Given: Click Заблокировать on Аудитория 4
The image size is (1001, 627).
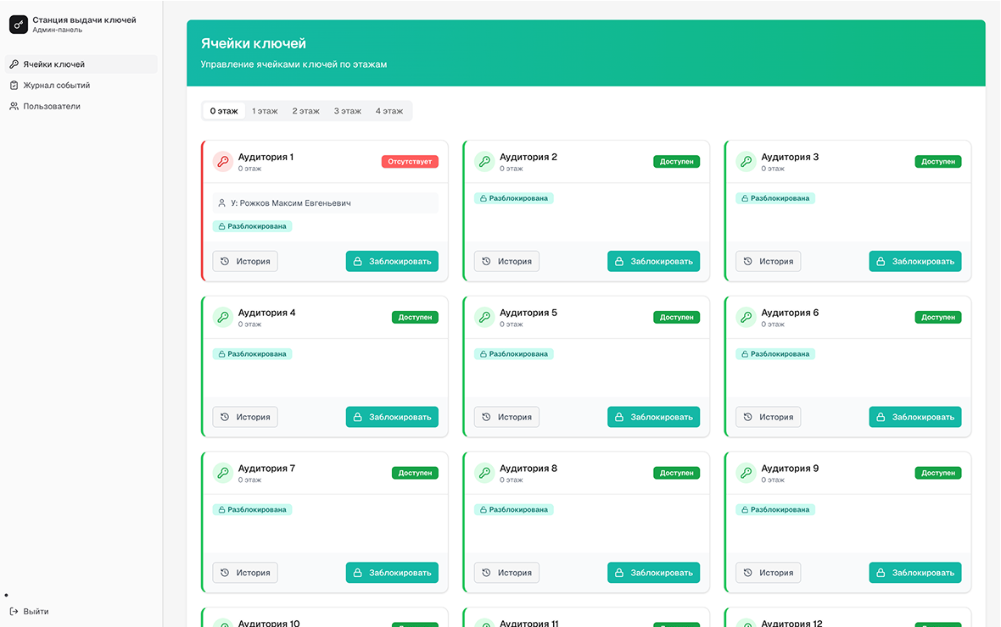Looking at the screenshot, I should pos(392,417).
